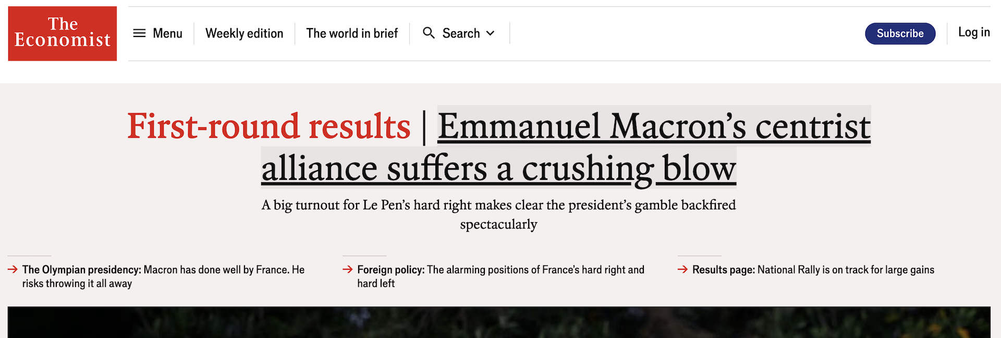Viewport: 1001px width, 338px height.
Task: Click the Le Pen turnout subheading
Action: [498, 214]
